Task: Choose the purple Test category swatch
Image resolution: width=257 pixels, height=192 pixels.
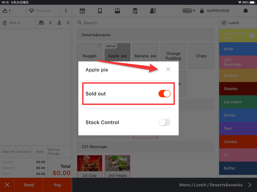Action: click(238, 128)
